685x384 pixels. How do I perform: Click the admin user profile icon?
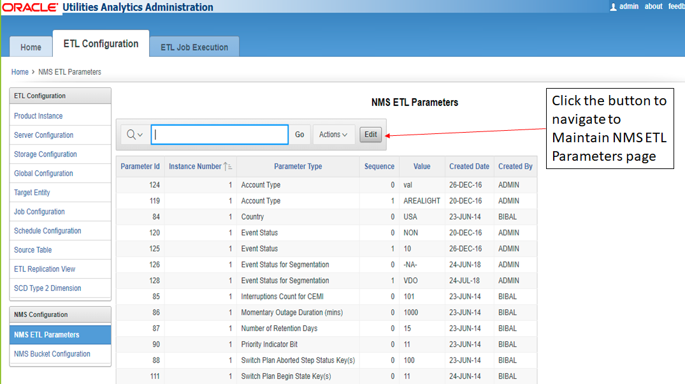click(613, 6)
